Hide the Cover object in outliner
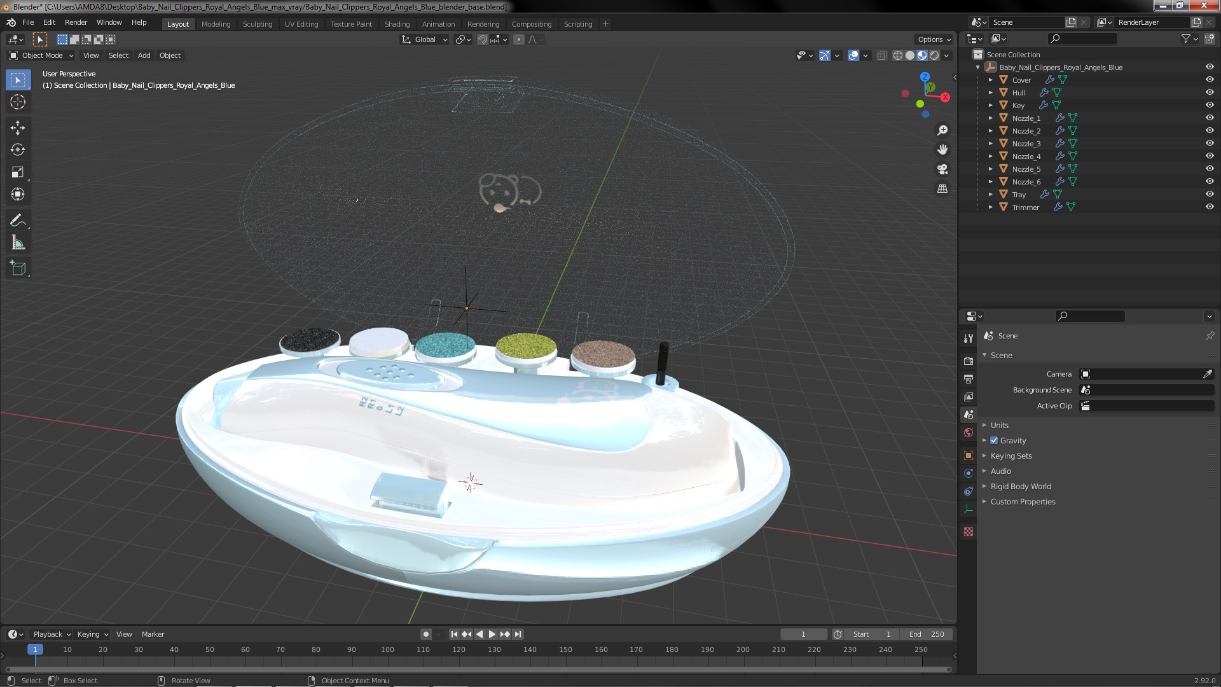 point(1210,80)
